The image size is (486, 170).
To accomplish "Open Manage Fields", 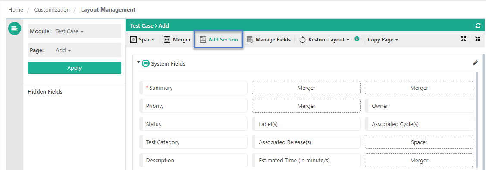I will point(268,39).
